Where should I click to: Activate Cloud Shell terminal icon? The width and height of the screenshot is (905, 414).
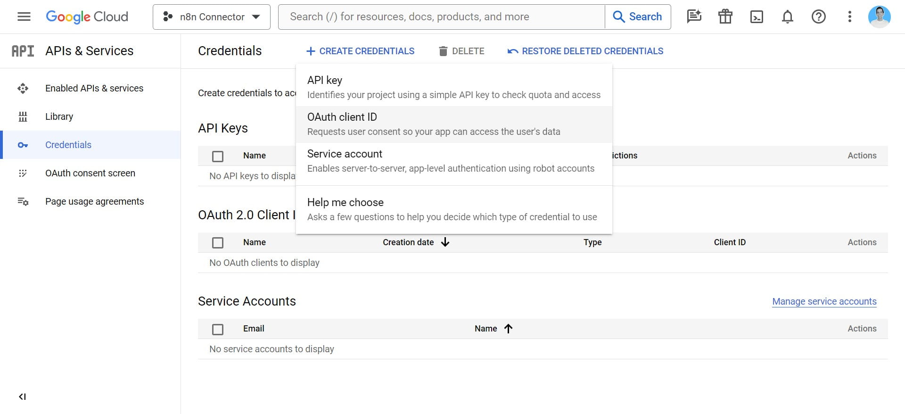[x=757, y=17]
